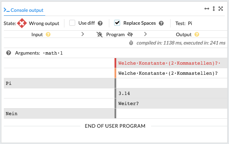Click the yellow help icon next to Output

[x=197, y=34]
